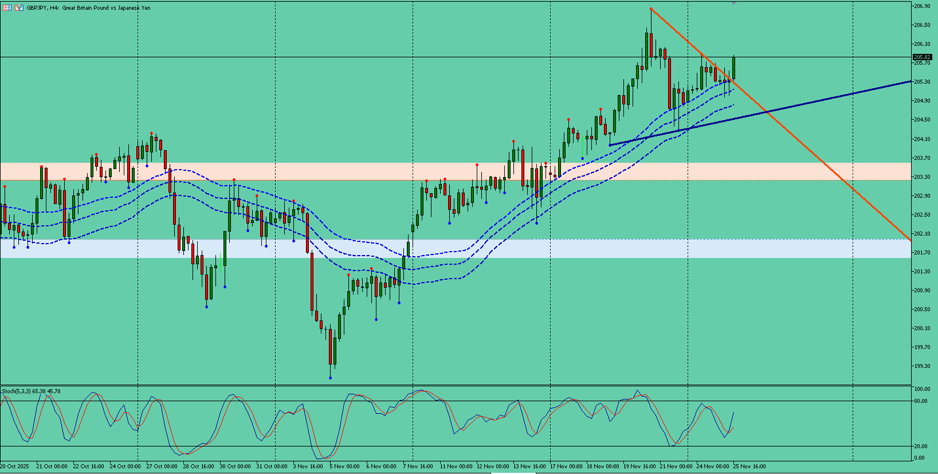Open the Depth of Market icon
938x474 pixels.
pos(19,8)
